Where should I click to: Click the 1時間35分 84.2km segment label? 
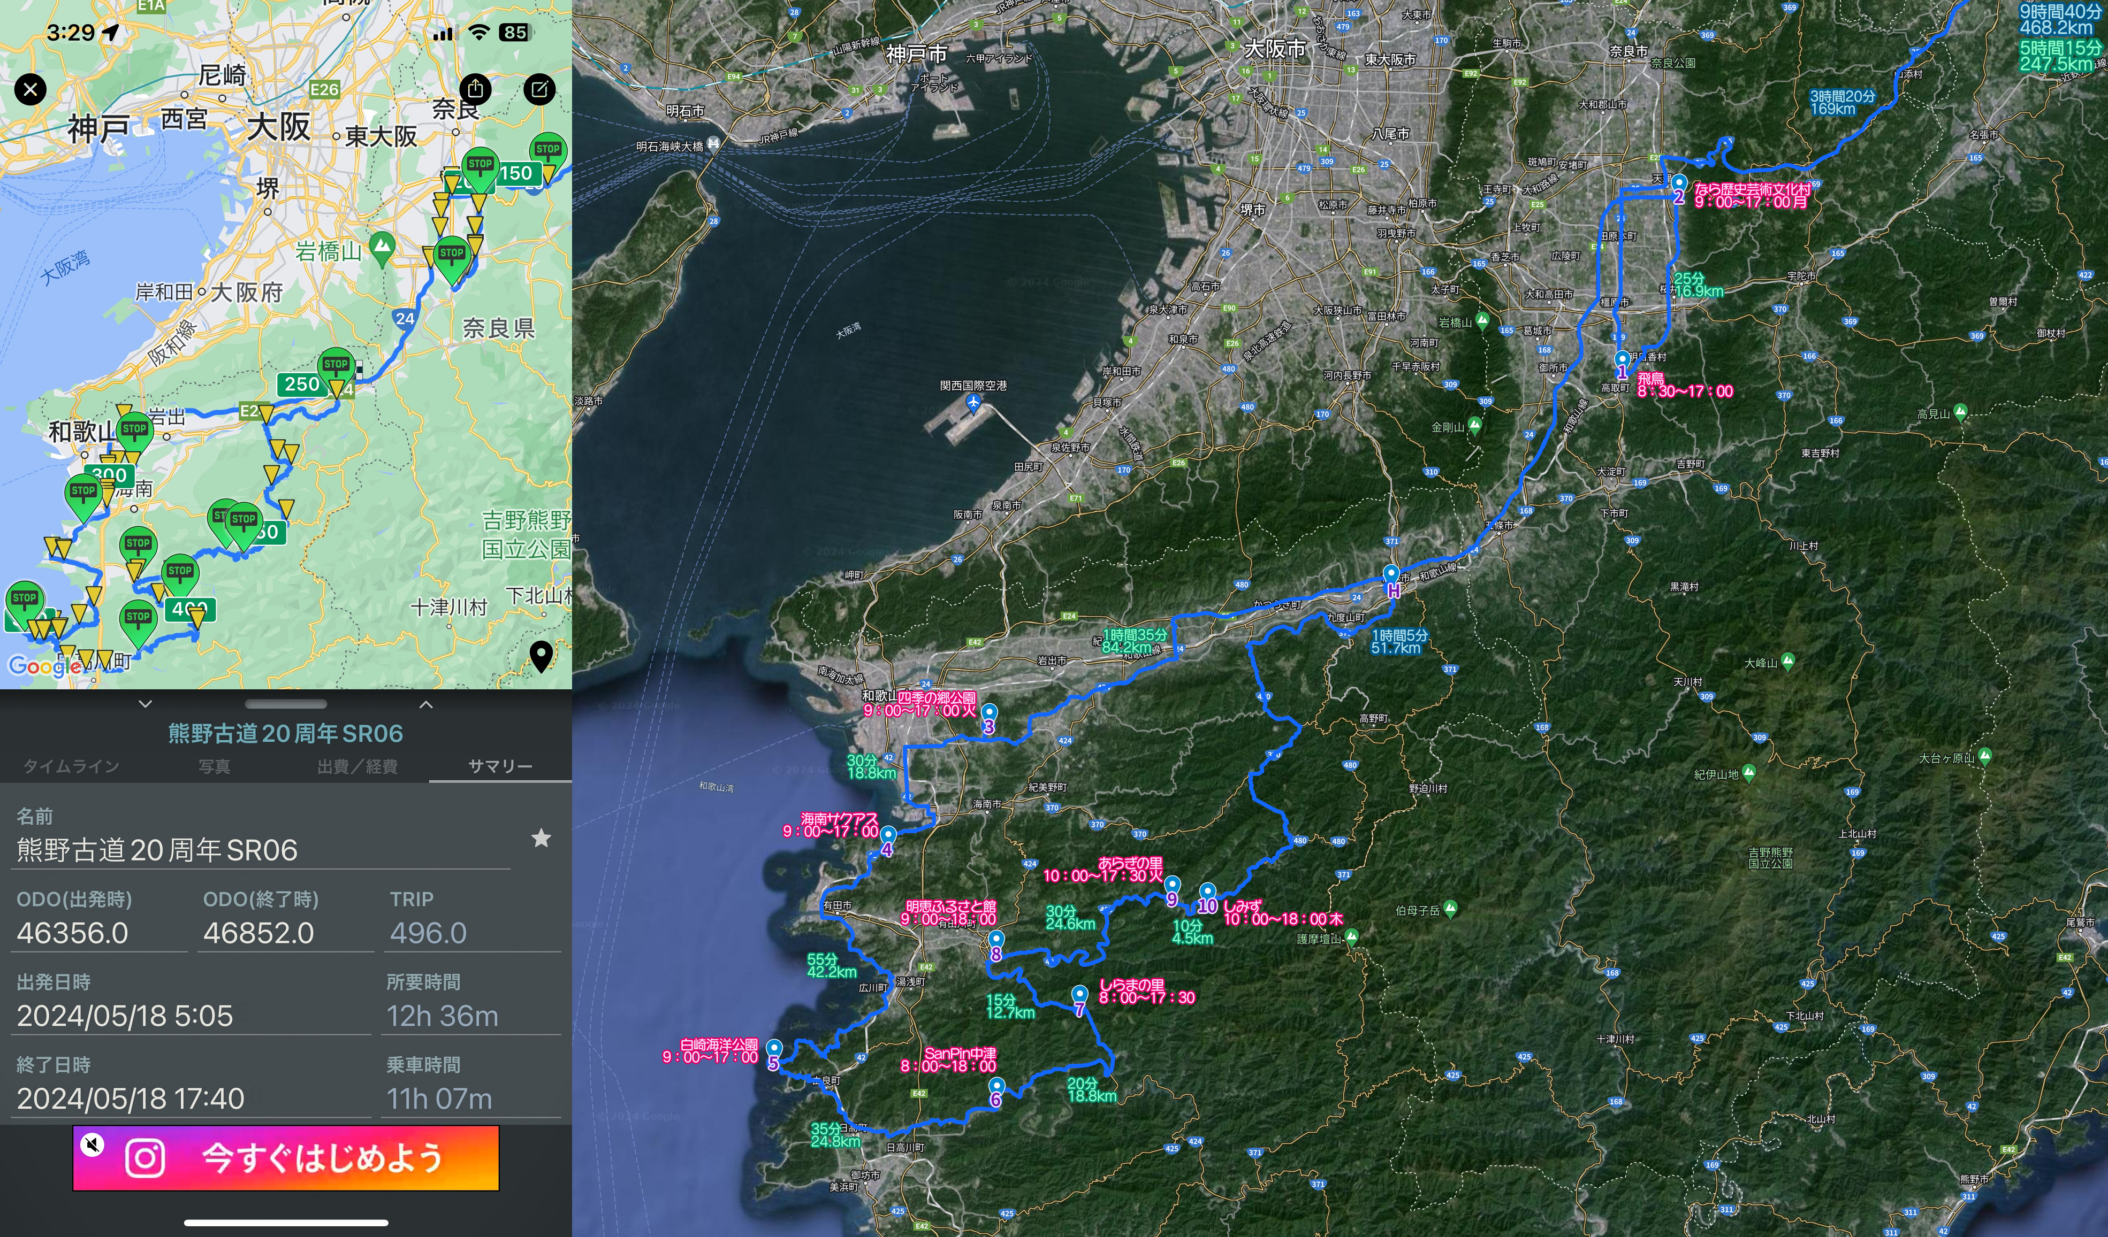(1135, 640)
